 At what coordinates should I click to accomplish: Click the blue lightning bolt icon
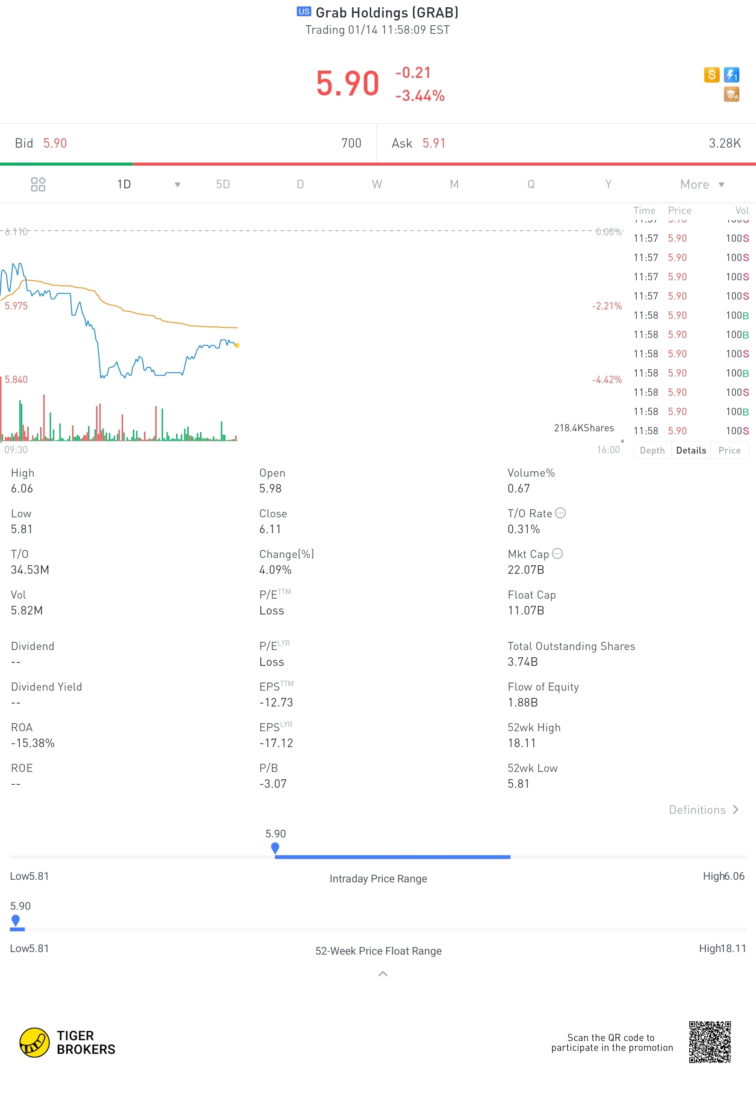pyautogui.click(x=731, y=74)
